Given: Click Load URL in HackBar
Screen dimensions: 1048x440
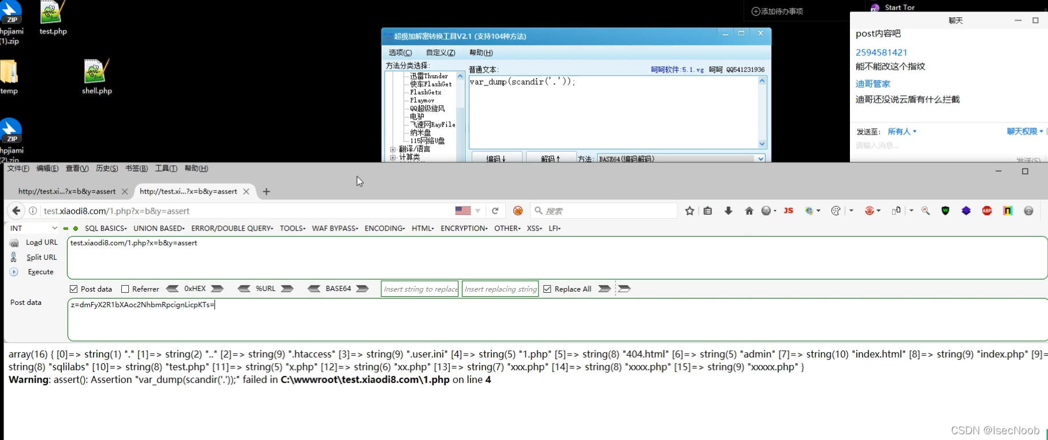Looking at the screenshot, I should click(34, 243).
